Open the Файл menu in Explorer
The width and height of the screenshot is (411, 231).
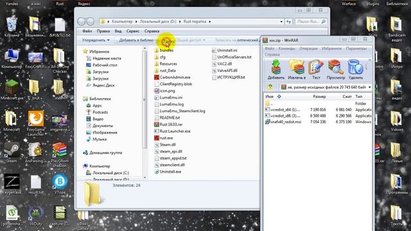pyautogui.click(x=87, y=31)
